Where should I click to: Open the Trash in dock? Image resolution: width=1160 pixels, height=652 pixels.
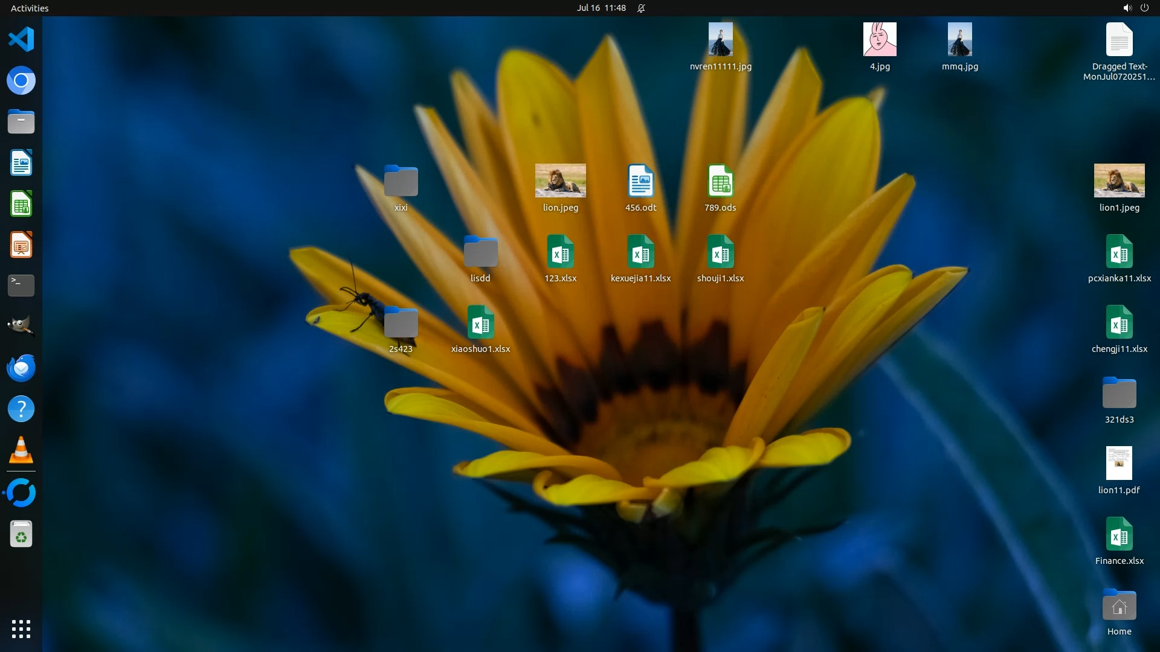point(21,534)
